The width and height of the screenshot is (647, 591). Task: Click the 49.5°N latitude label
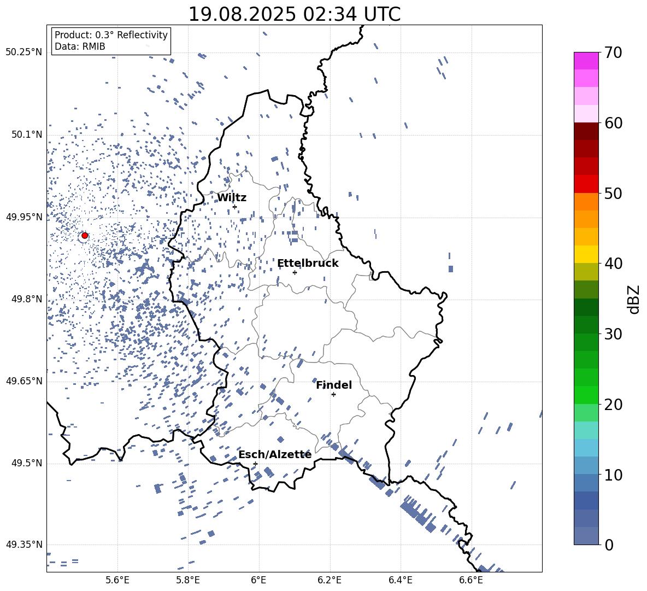(x=27, y=463)
